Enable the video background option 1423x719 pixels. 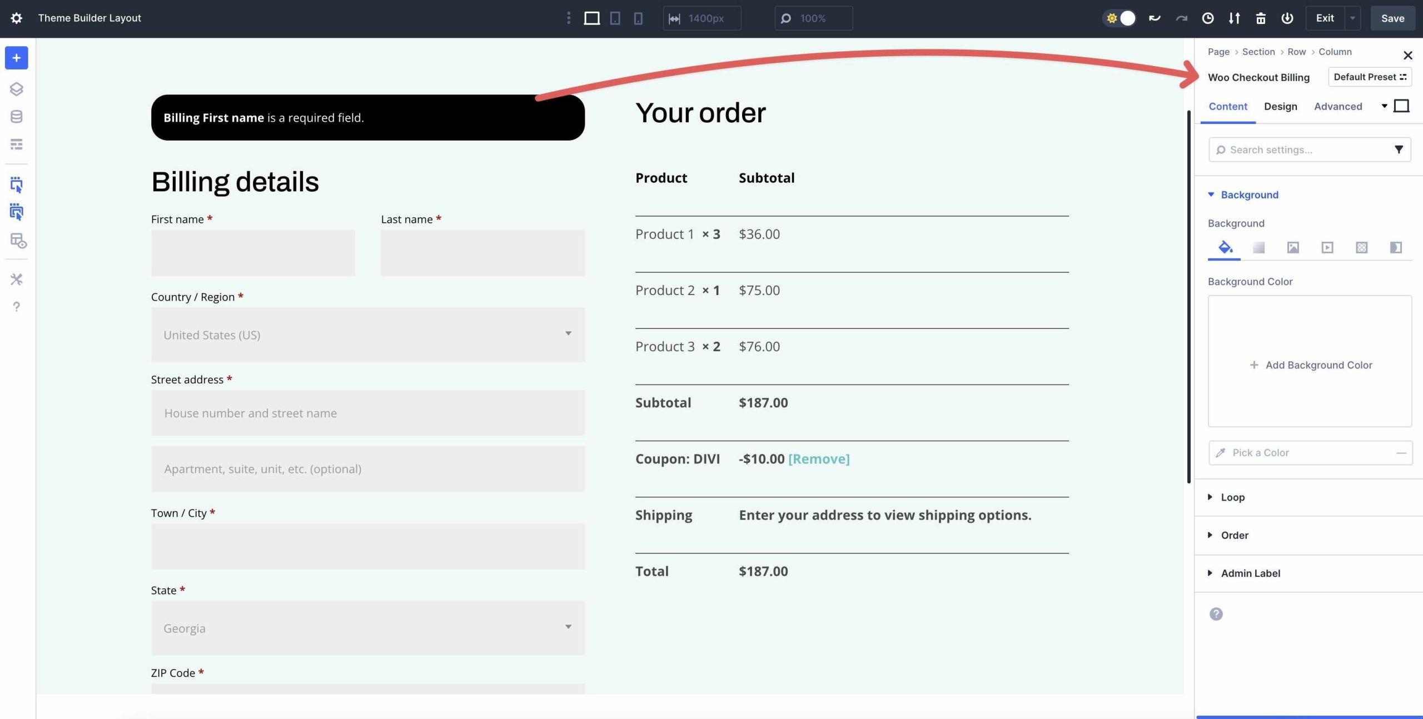[x=1327, y=248]
